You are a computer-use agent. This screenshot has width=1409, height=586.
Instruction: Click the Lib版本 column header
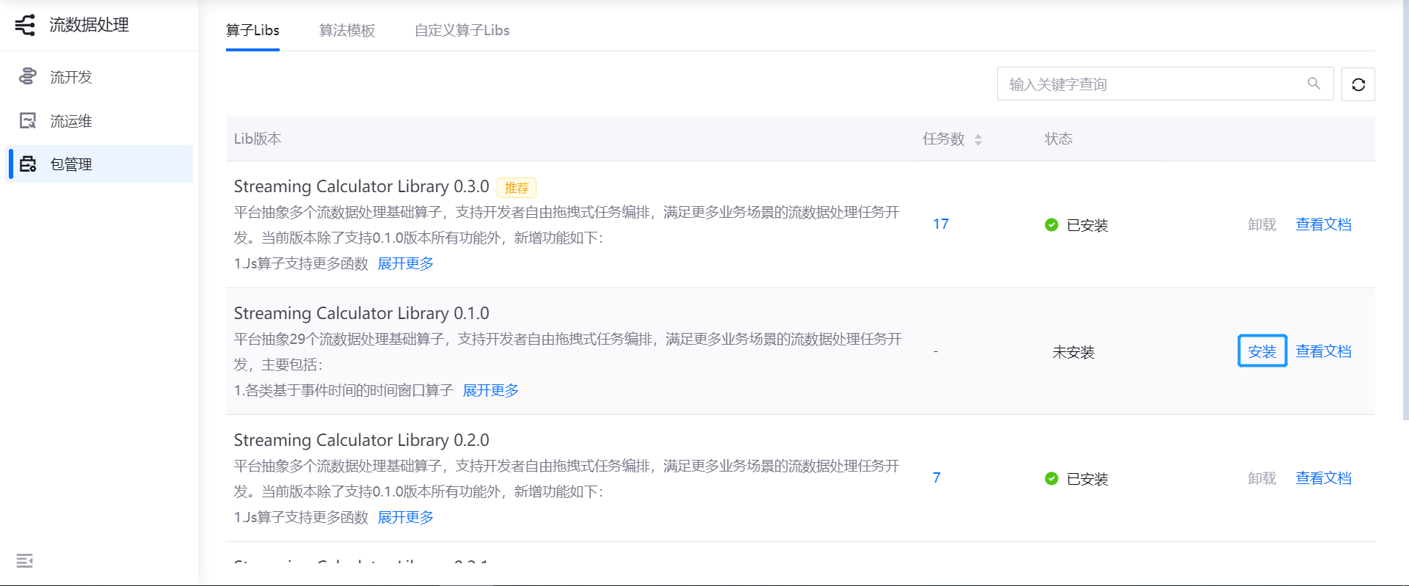(x=258, y=139)
